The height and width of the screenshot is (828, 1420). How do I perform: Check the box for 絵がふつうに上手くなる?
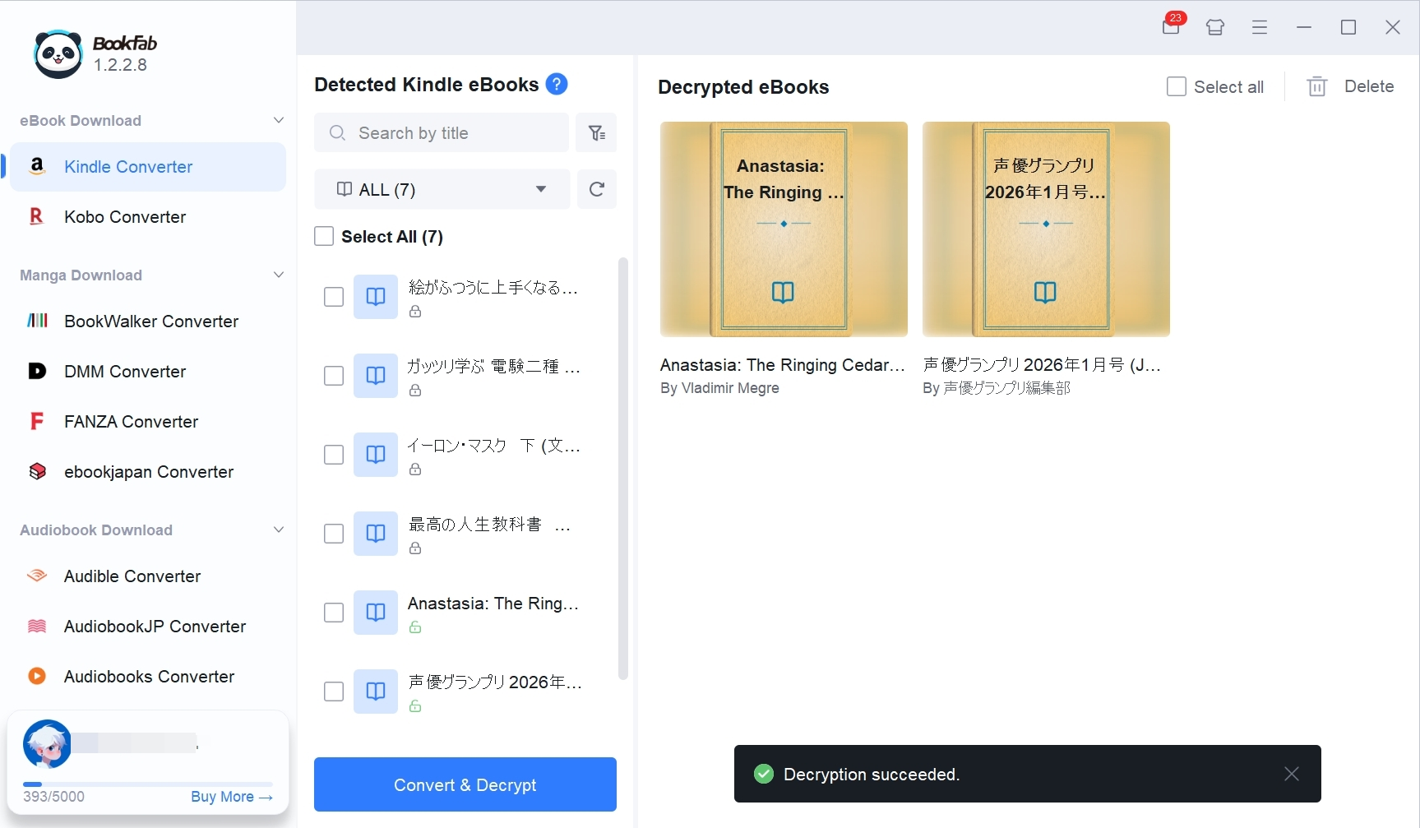(x=334, y=297)
